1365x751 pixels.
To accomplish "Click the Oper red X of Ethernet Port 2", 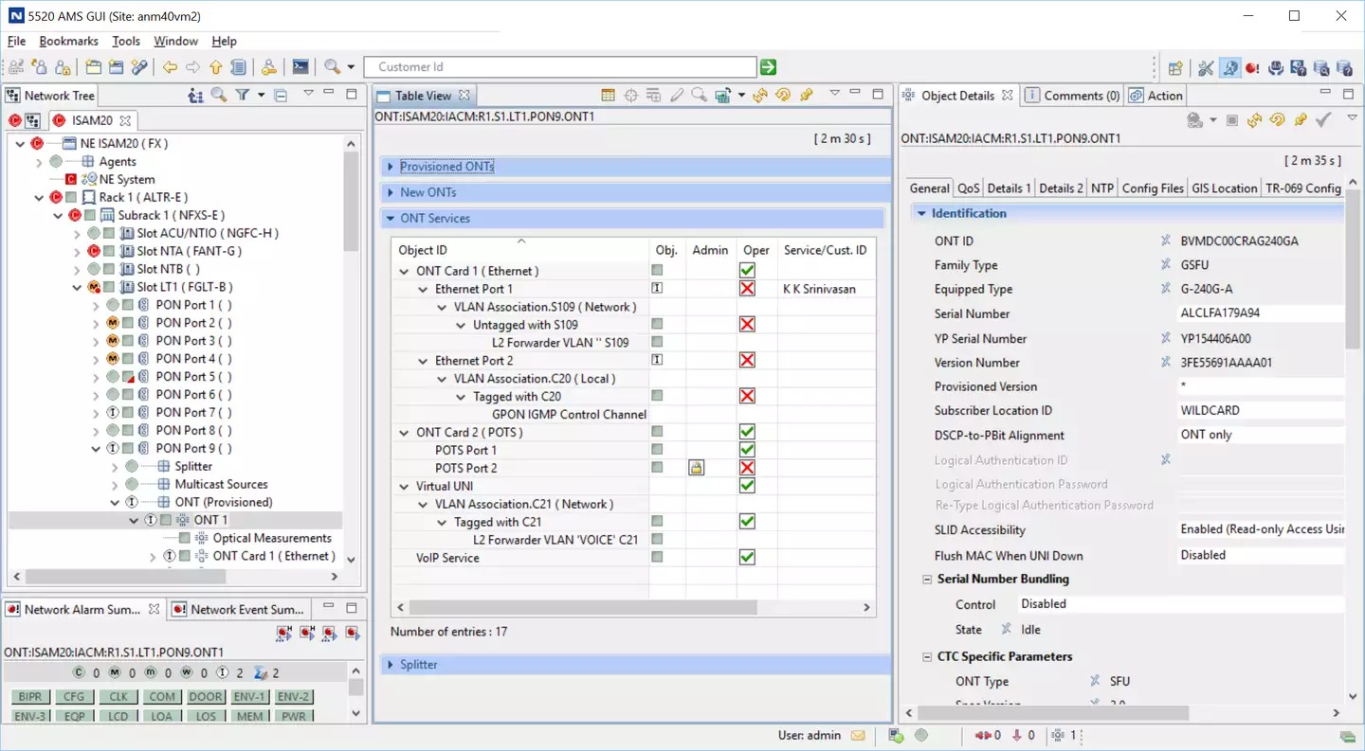I will tap(747, 360).
